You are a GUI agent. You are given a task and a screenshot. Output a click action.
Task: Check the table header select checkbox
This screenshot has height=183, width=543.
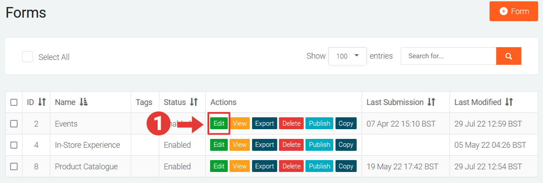click(14, 102)
